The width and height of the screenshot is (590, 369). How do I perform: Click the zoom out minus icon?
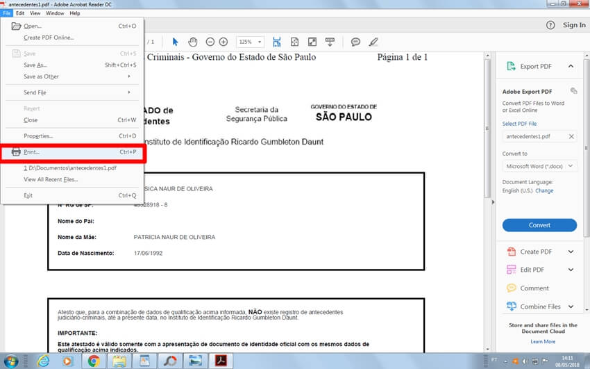pyautogui.click(x=210, y=42)
